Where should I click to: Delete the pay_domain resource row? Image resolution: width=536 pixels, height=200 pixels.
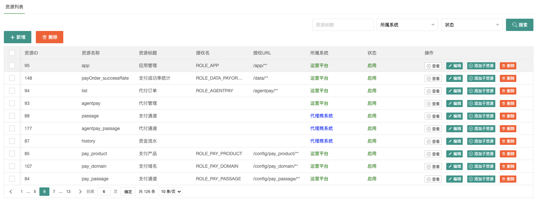click(508, 166)
